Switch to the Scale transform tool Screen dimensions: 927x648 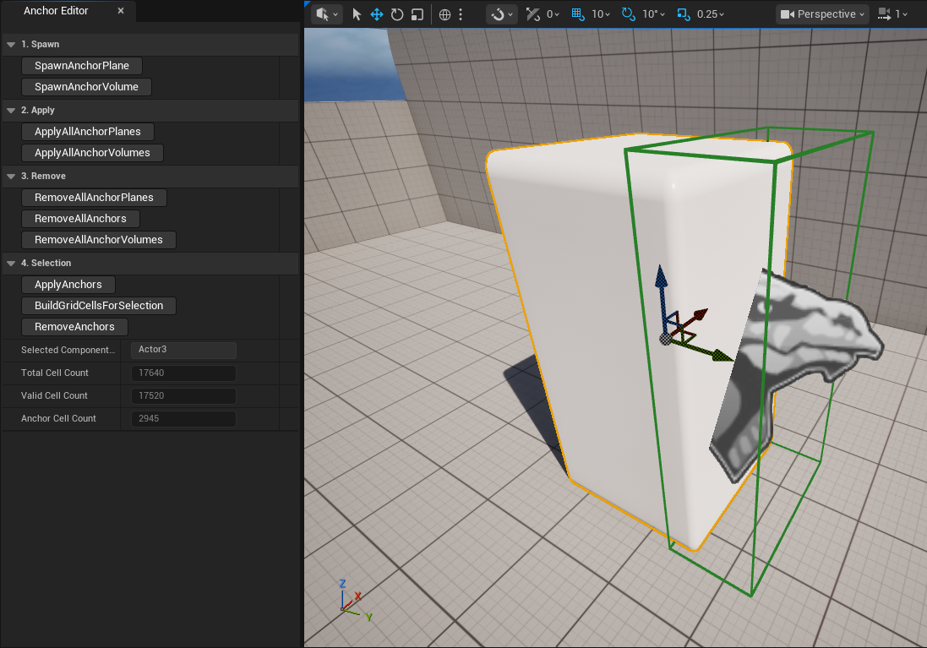pyautogui.click(x=417, y=14)
